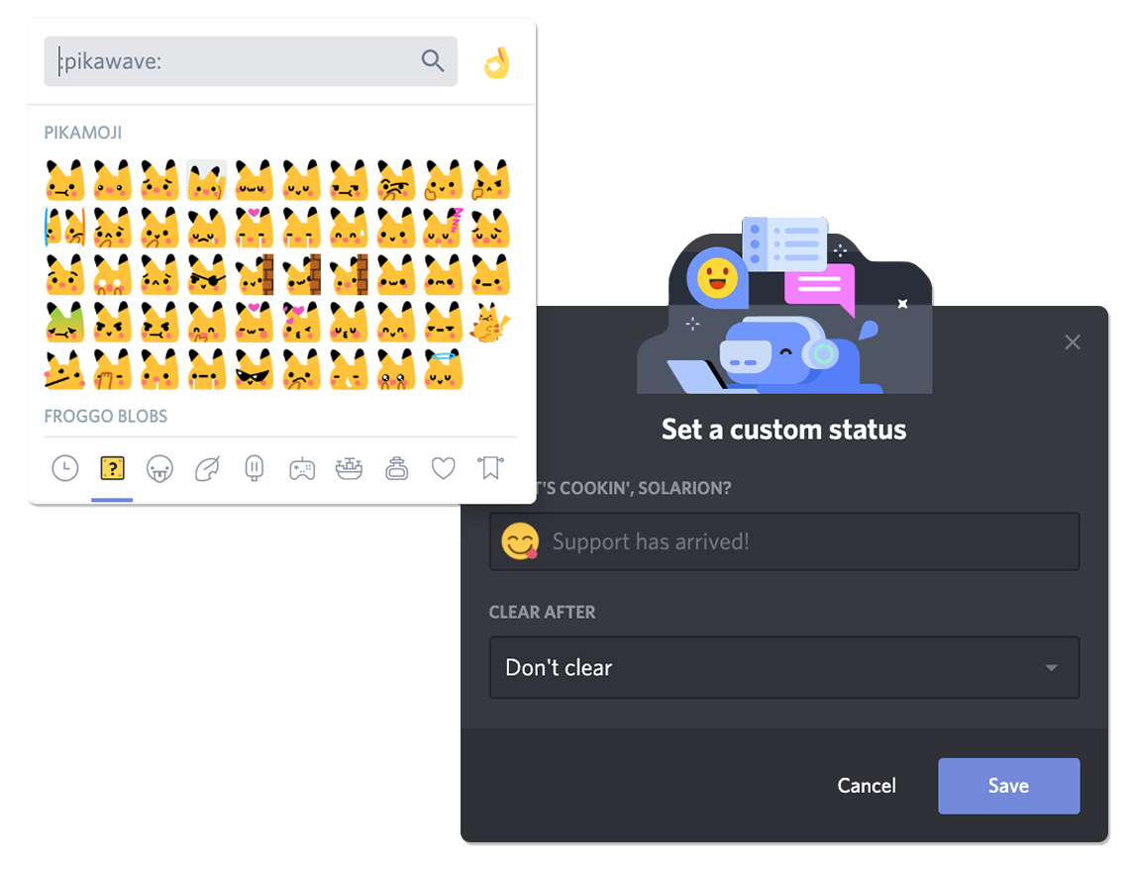Click the smiley icon in the status field

click(517, 540)
